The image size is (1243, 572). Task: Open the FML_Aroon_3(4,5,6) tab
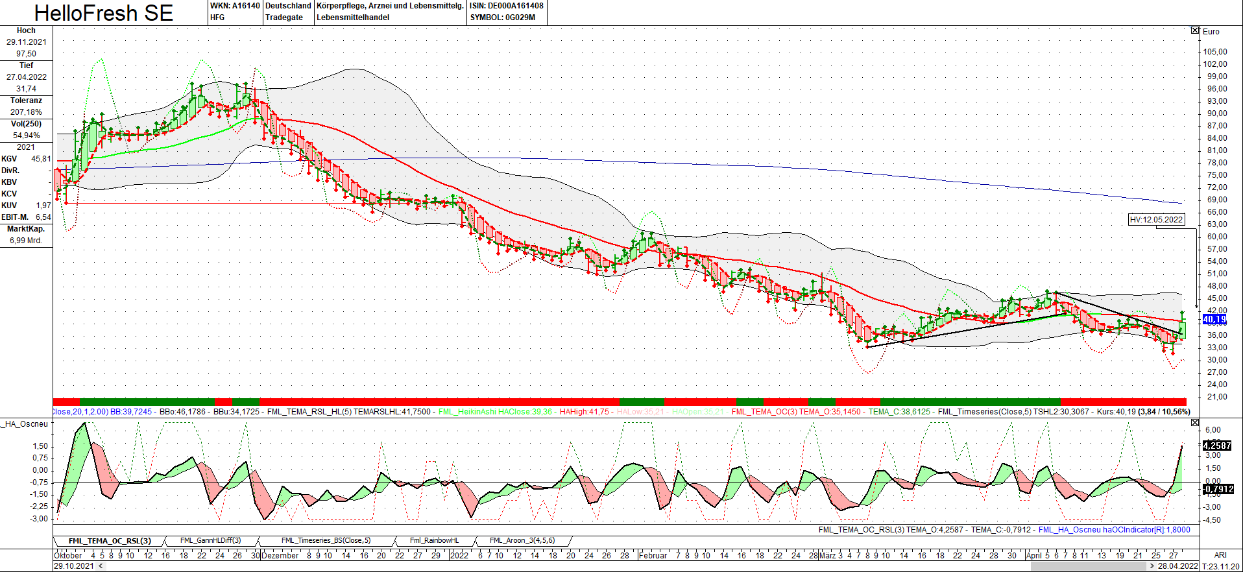click(522, 541)
